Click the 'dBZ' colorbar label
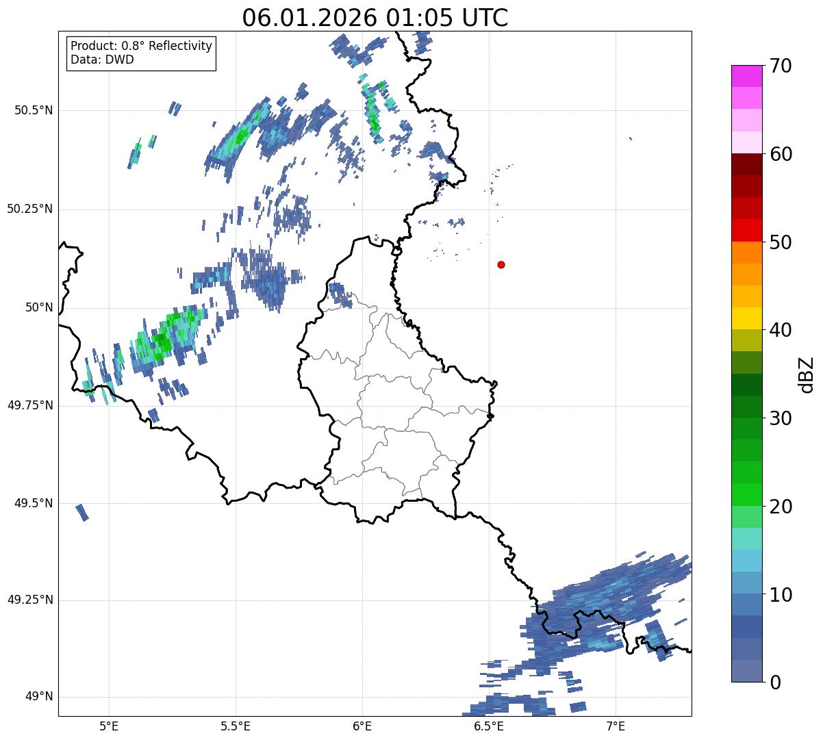Viewport: 823px width, 740px height. (x=807, y=374)
